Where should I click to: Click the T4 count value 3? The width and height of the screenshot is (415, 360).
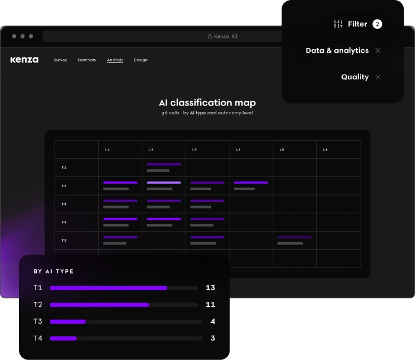tap(213, 338)
